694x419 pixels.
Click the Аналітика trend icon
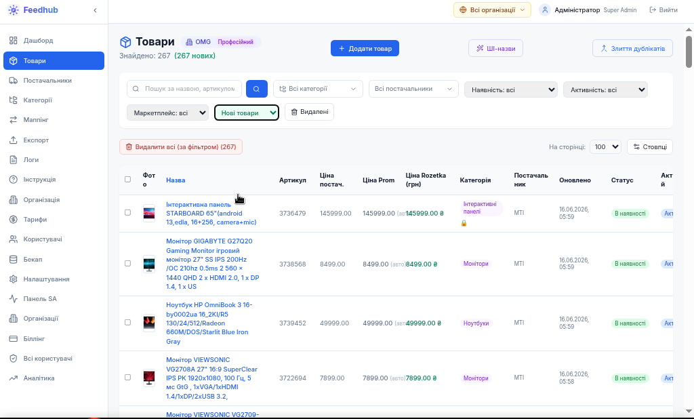coord(14,378)
